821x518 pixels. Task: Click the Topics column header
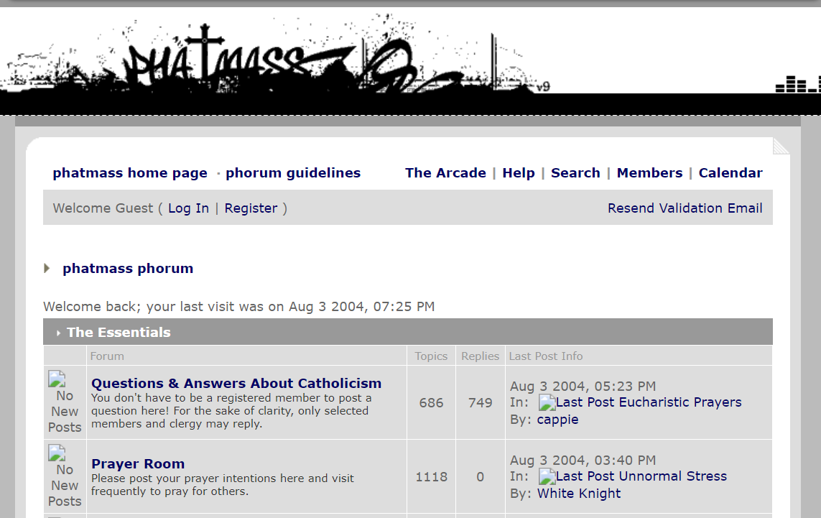[432, 356]
